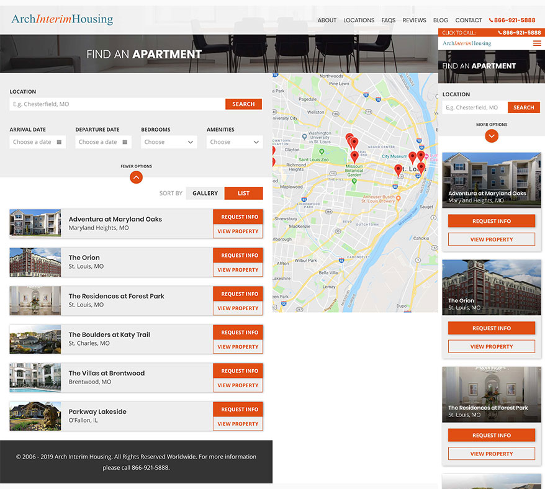Open The Orion list thumbnail
This screenshot has width=545, height=489.
(35, 262)
